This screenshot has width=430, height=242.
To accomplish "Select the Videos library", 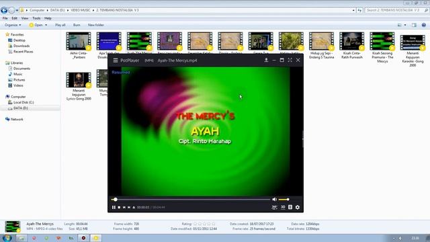I will [x=18, y=85].
